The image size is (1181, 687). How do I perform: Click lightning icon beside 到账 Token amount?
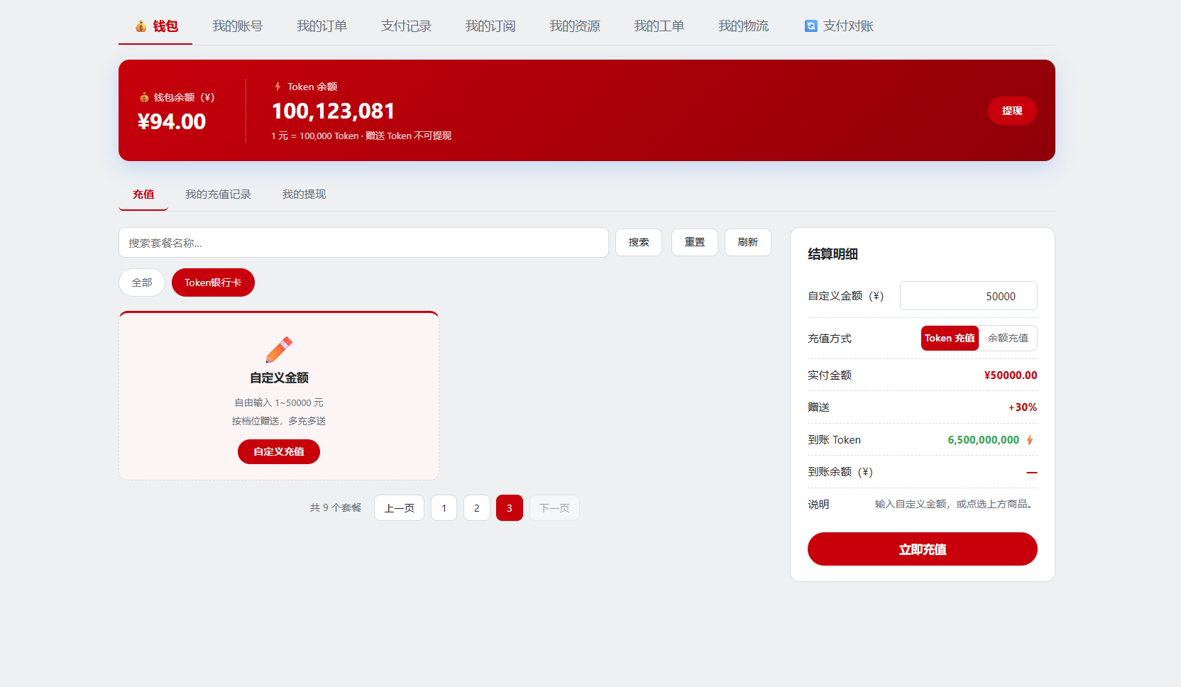(x=1030, y=440)
